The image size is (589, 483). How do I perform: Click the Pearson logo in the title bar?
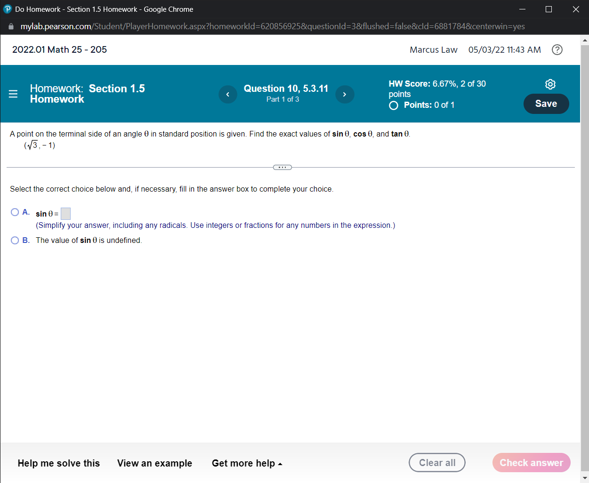click(x=7, y=9)
